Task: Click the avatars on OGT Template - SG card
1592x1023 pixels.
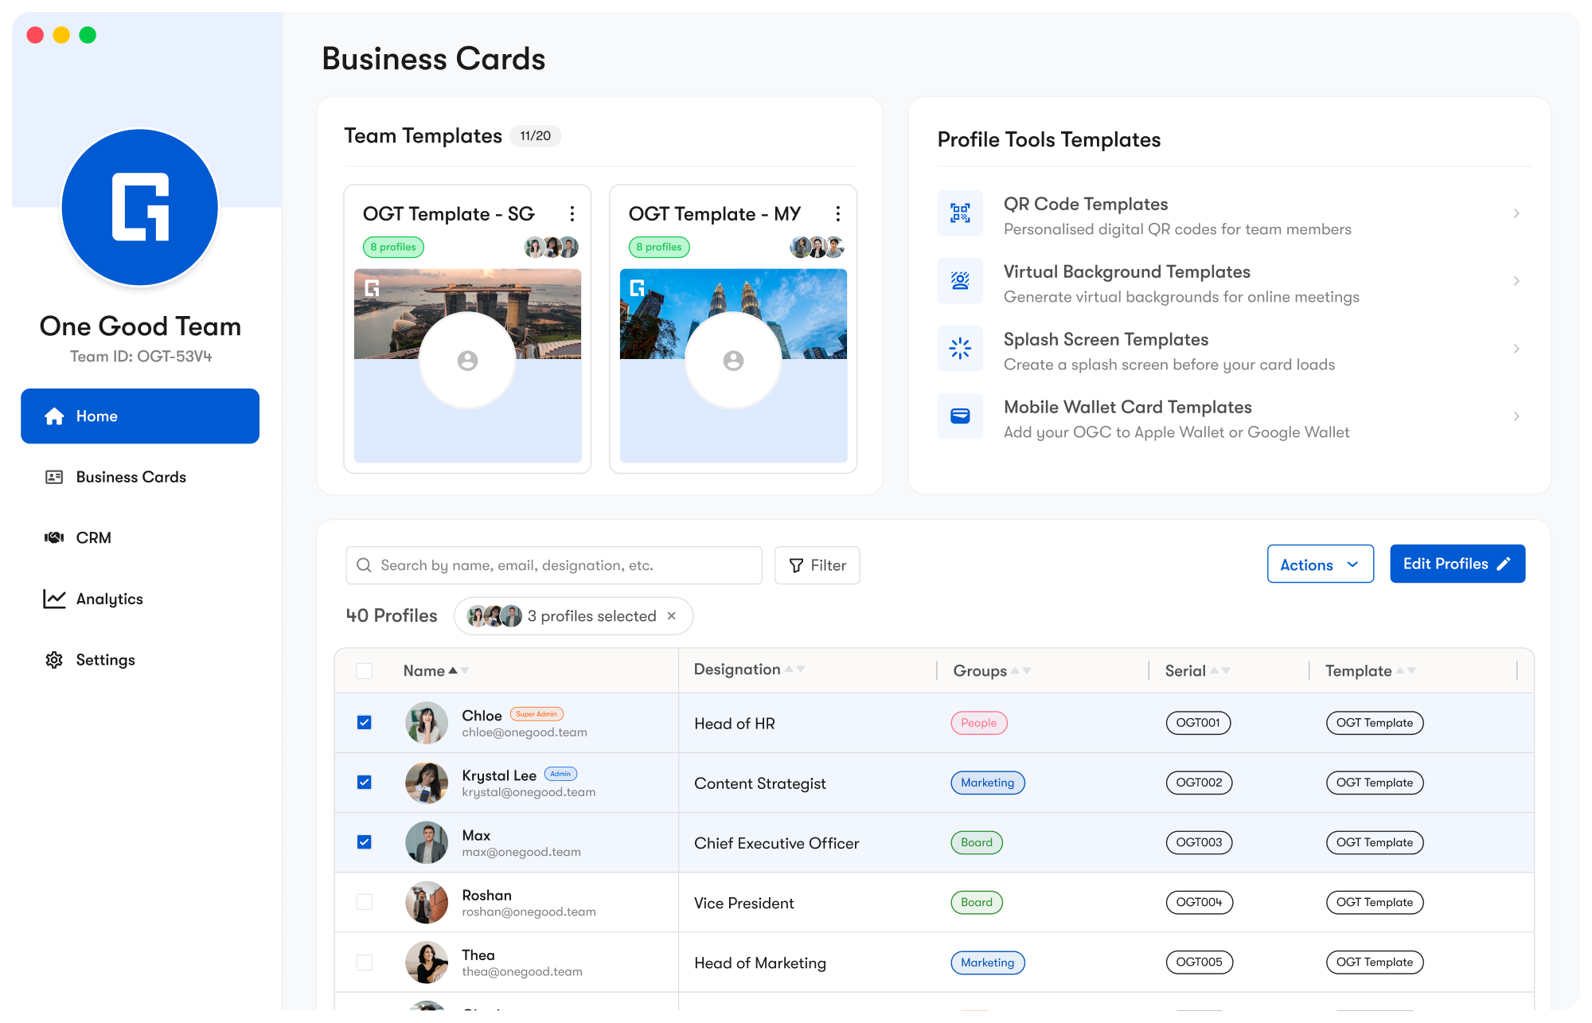Action: pyautogui.click(x=551, y=247)
